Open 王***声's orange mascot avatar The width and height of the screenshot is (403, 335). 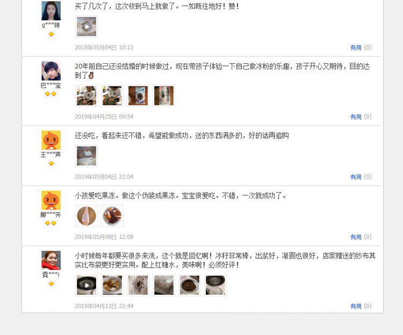pyautogui.click(x=51, y=140)
